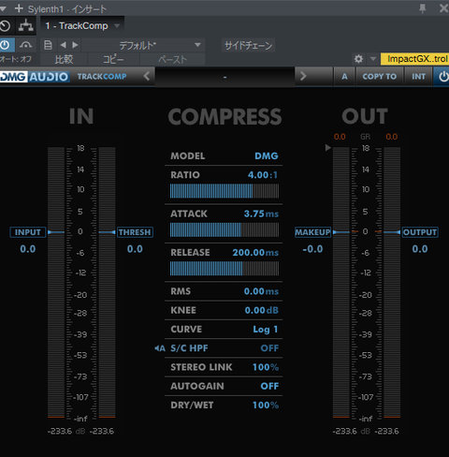Click the GR meter label
The width and height of the screenshot is (449, 457).
pos(366,137)
